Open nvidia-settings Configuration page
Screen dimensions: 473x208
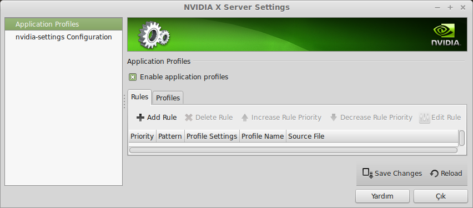pyautogui.click(x=63, y=37)
